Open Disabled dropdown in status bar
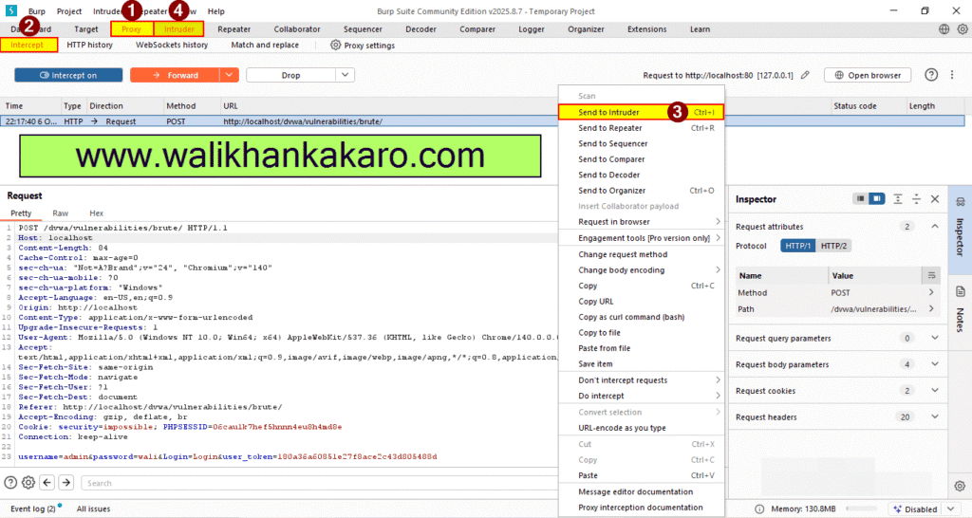Screen dimensions: 972x518 (x=925, y=509)
